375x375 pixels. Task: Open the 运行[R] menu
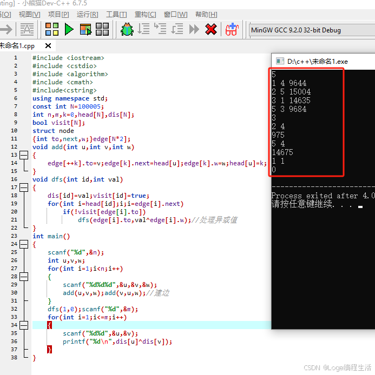pos(88,15)
